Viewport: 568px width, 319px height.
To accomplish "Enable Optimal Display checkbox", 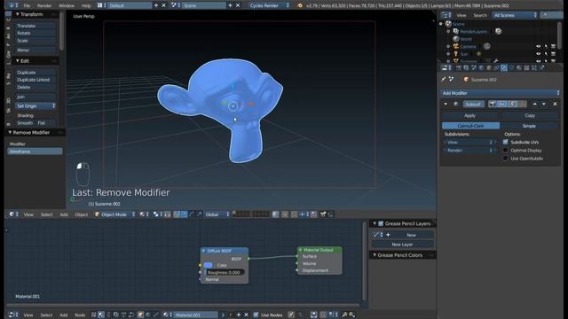I will point(505,150).
